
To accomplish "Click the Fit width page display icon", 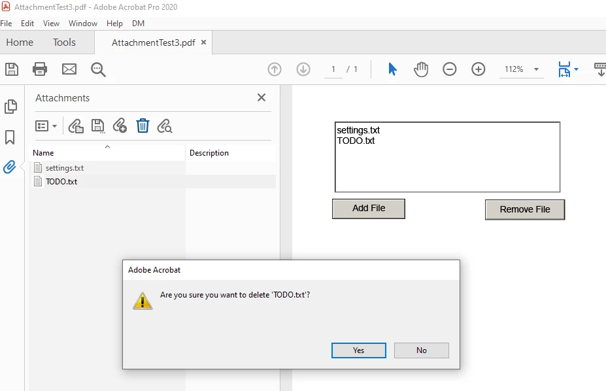I will point(564,69).
